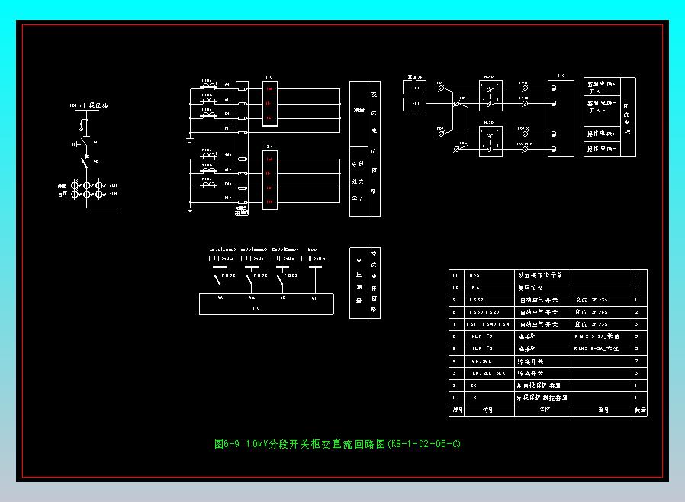
Task: Click the upper ground symbol left of the 1K circuit
Action: [190, 140]
